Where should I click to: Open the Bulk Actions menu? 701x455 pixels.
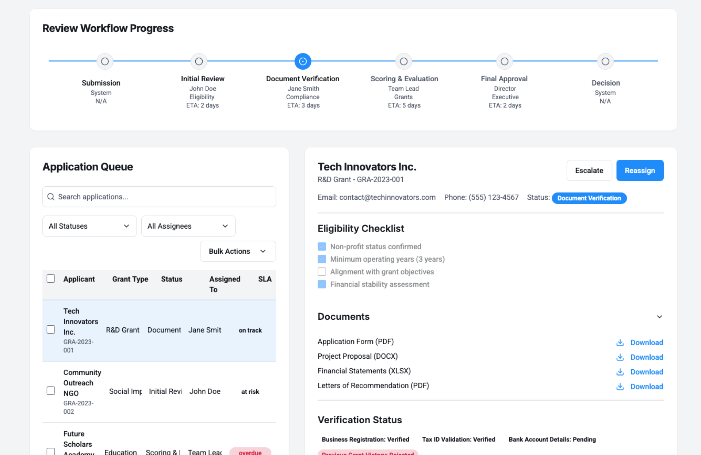click(x=238, y=251)
